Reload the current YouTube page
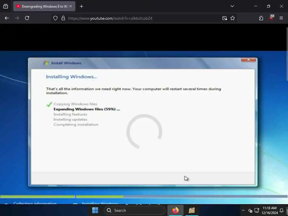 point(27,18)
